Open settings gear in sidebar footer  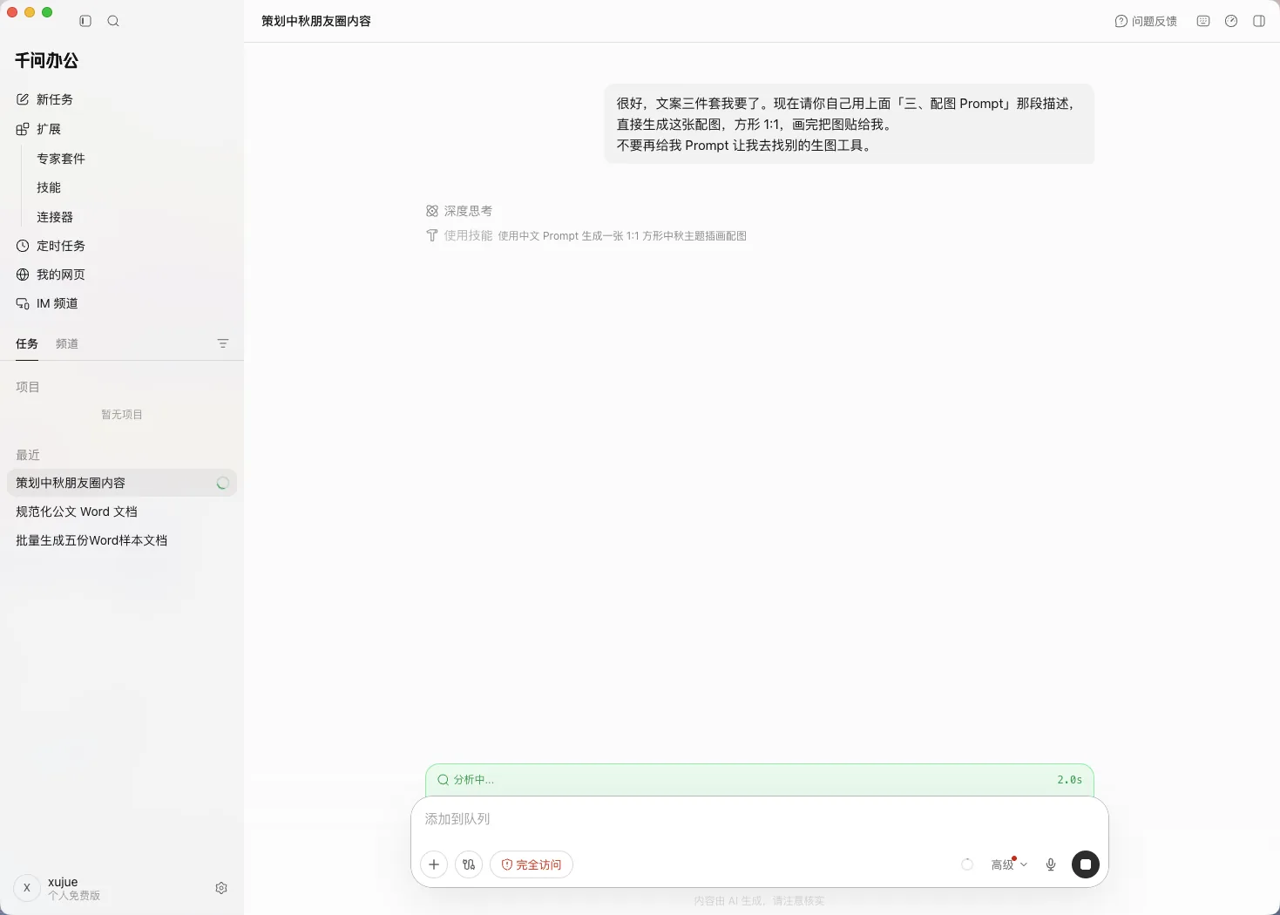(x=221, y=888)
